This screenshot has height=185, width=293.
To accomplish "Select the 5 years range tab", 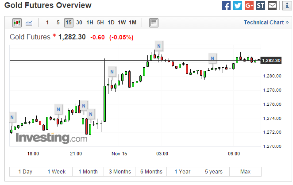I will tap(214, 172).
